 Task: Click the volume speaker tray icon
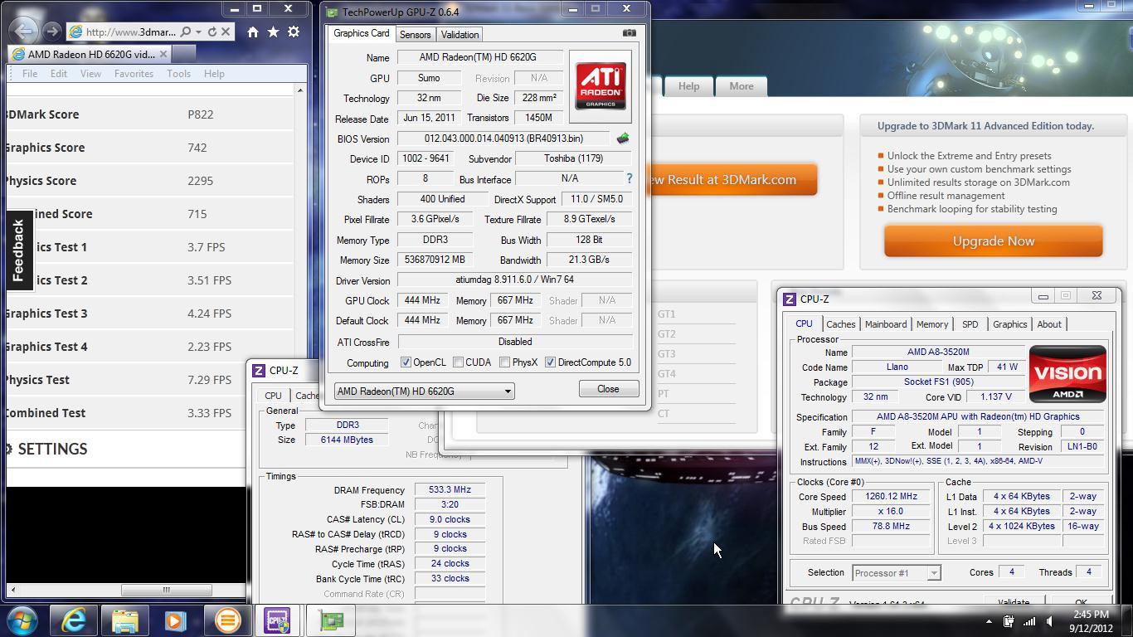1050,621
